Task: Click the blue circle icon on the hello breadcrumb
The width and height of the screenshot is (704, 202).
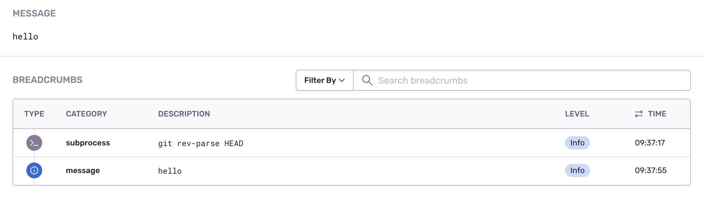Action: click(x=34, y=170)
